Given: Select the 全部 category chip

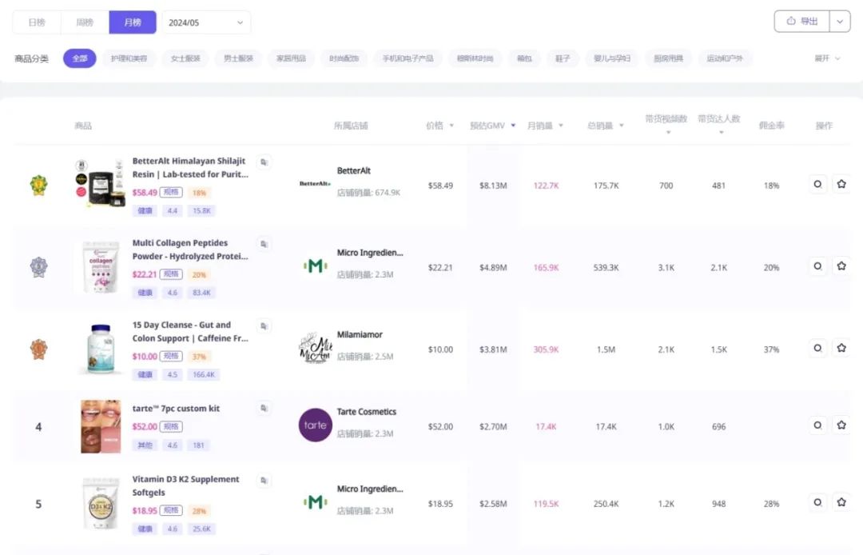Looking at the screenshot, I should (x=80, y=58).
